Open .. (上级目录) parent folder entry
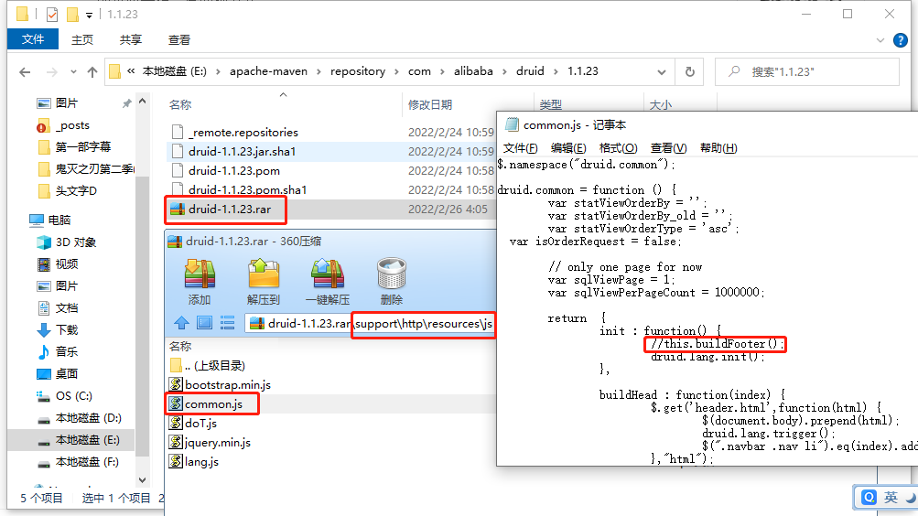The width and height of the screenshot is (918, 516). [207, 366]
